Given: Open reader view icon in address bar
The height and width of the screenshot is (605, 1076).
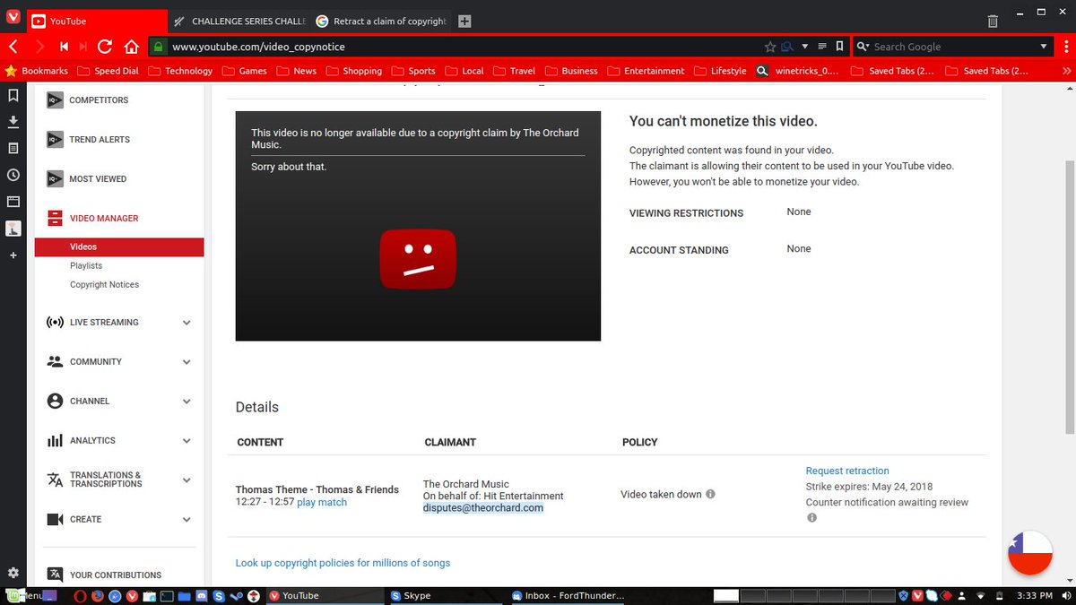Looking at the screenshot, I should point(822,47).
